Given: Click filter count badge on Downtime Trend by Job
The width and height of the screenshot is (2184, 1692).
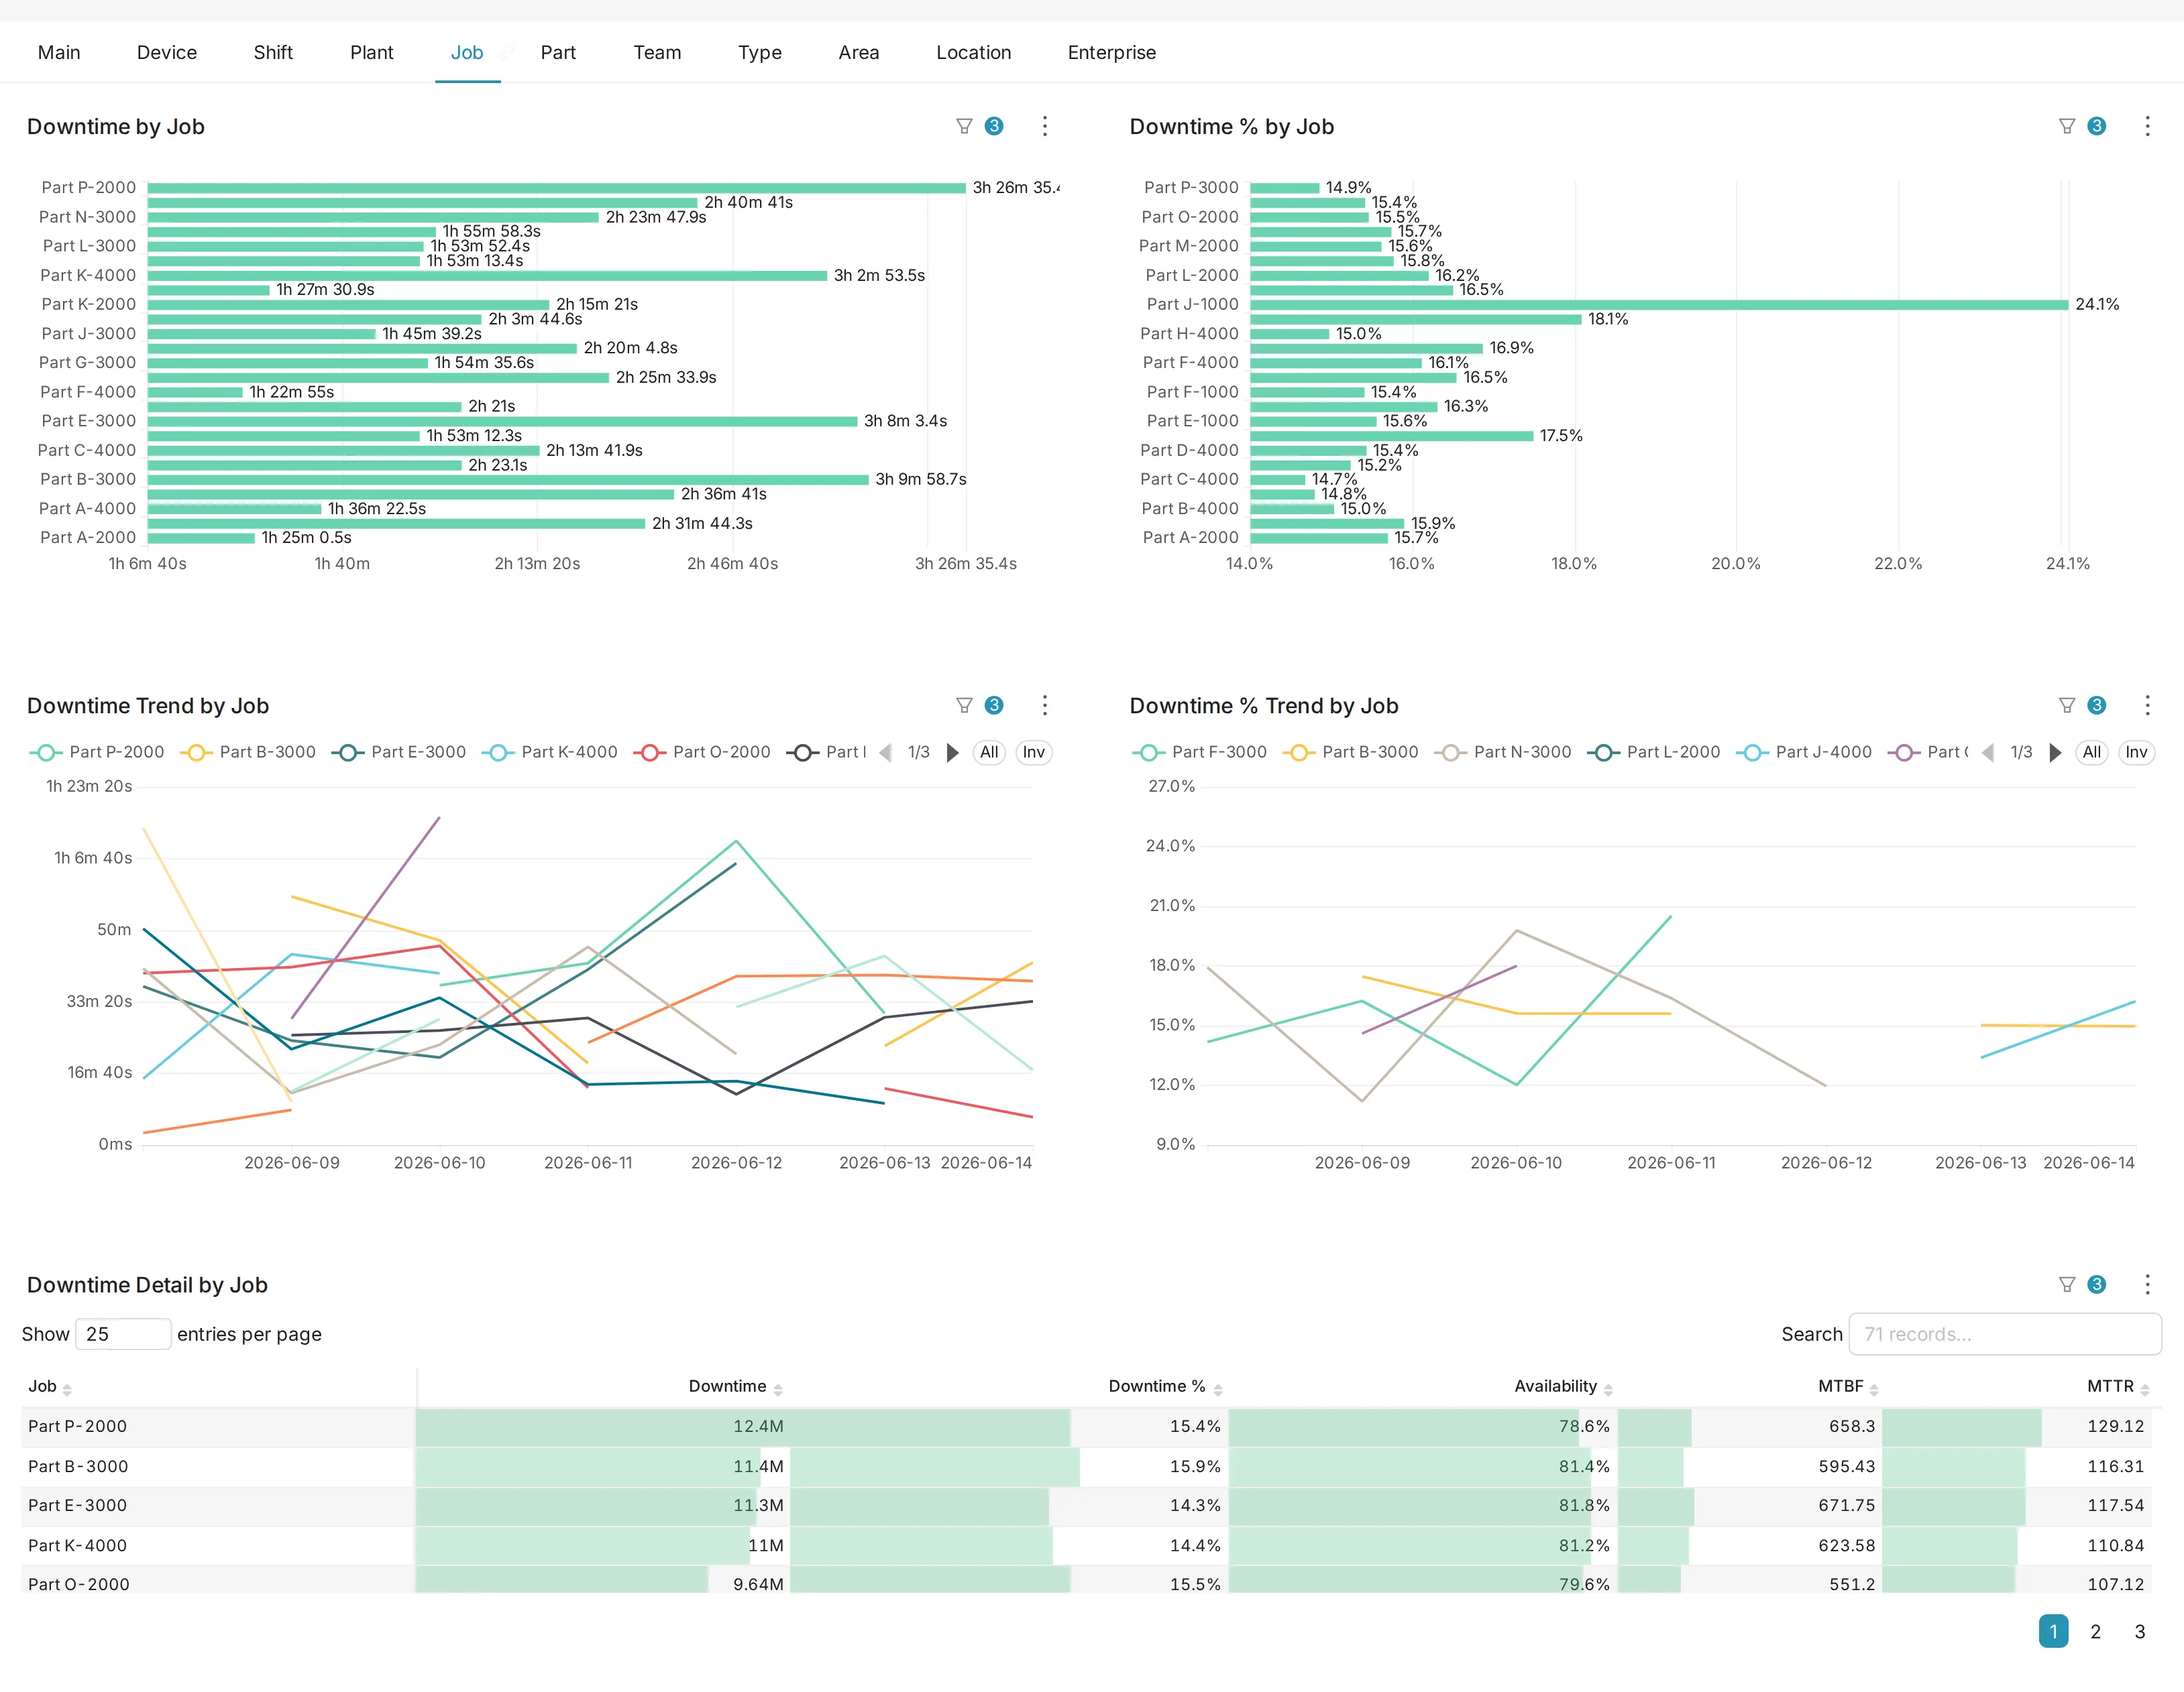Looking at the screenshot, I should pos(994,706).
